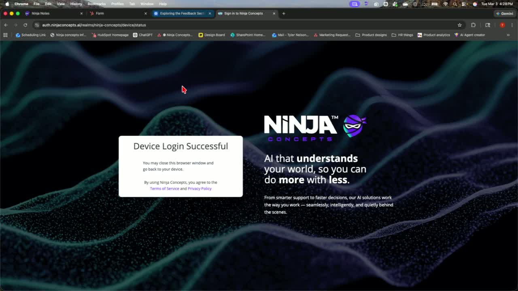Open the purple screen recording menu bar icon
This screenshot has height=291, width=518.
click(x=355, y=4)
